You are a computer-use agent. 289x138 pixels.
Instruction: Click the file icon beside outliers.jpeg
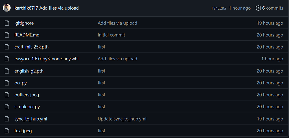click(7, 95)
